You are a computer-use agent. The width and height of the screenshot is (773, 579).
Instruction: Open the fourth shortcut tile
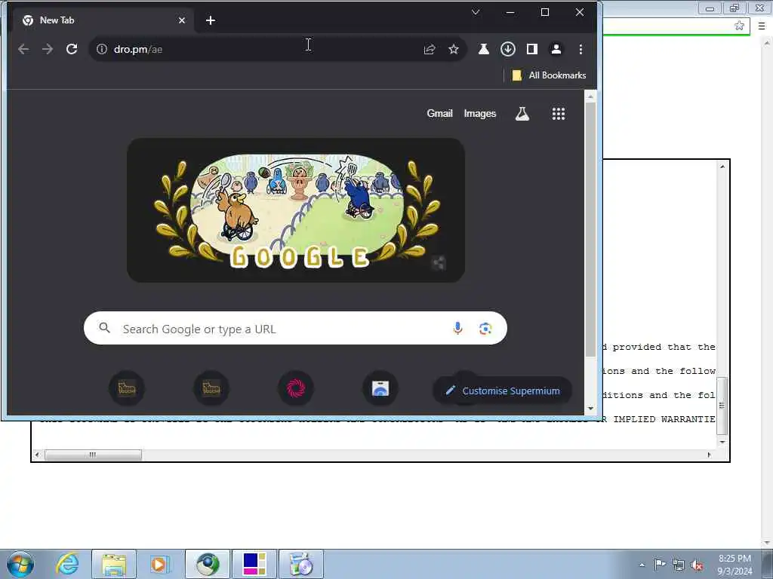click(x=380, y=388)
